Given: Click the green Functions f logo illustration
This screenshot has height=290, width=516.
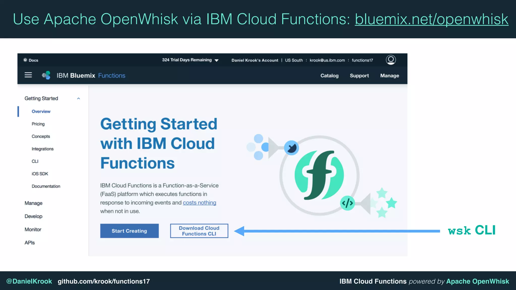Looking at the screenshot, I should pyautogui.click(x=319, y=175).
